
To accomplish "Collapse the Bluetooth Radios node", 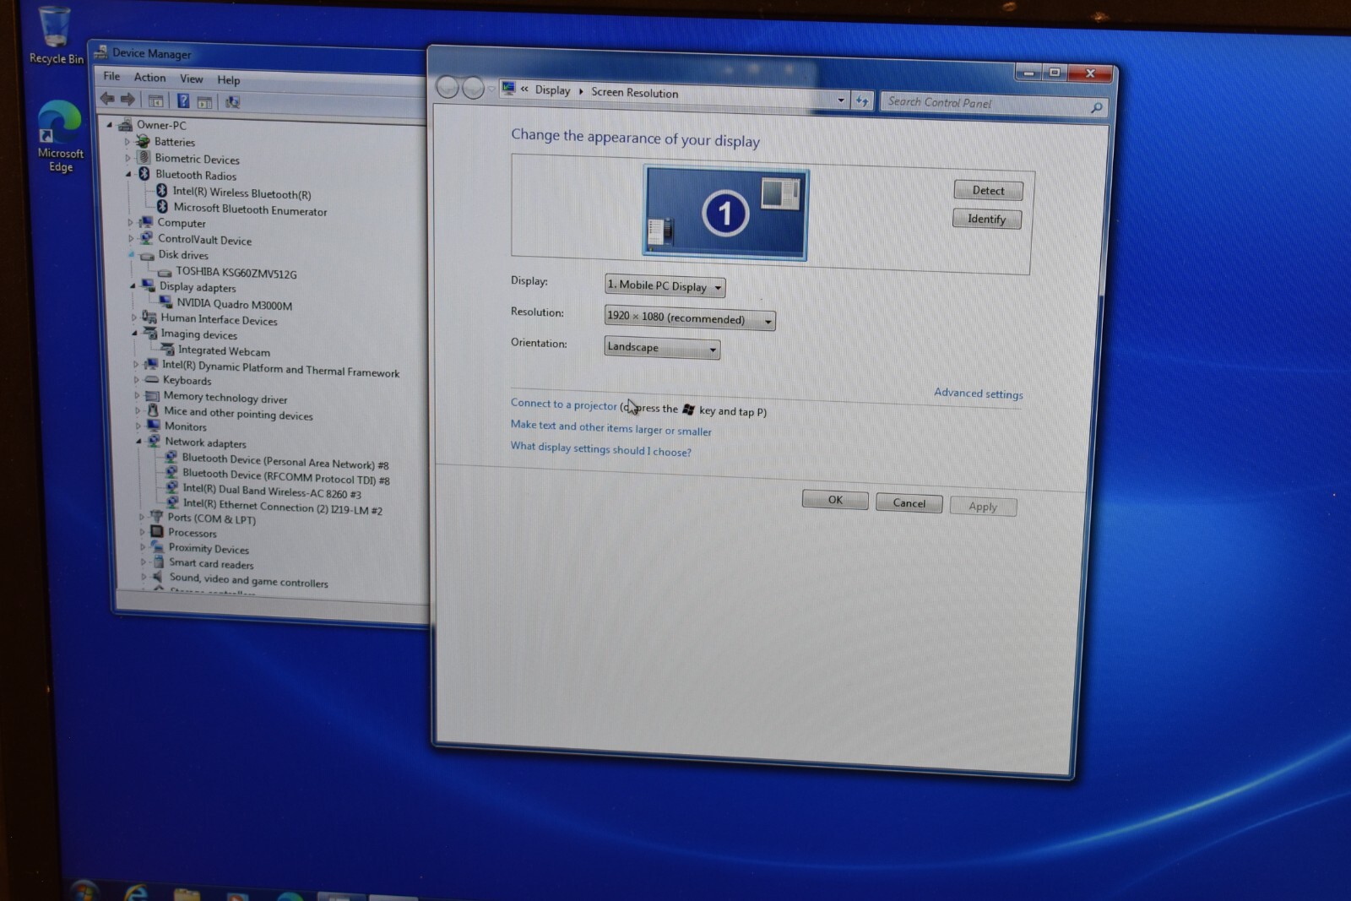I will click(129, 174).
